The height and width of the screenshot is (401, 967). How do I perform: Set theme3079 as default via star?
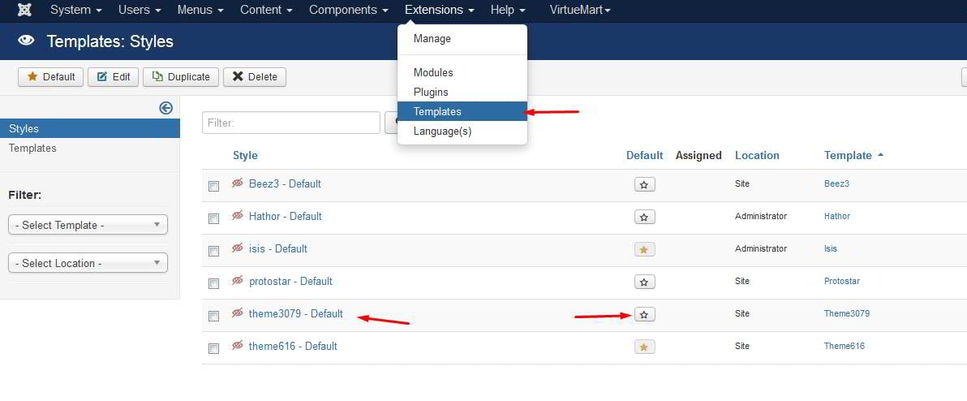pyautogui.click(x=644, y=314)
